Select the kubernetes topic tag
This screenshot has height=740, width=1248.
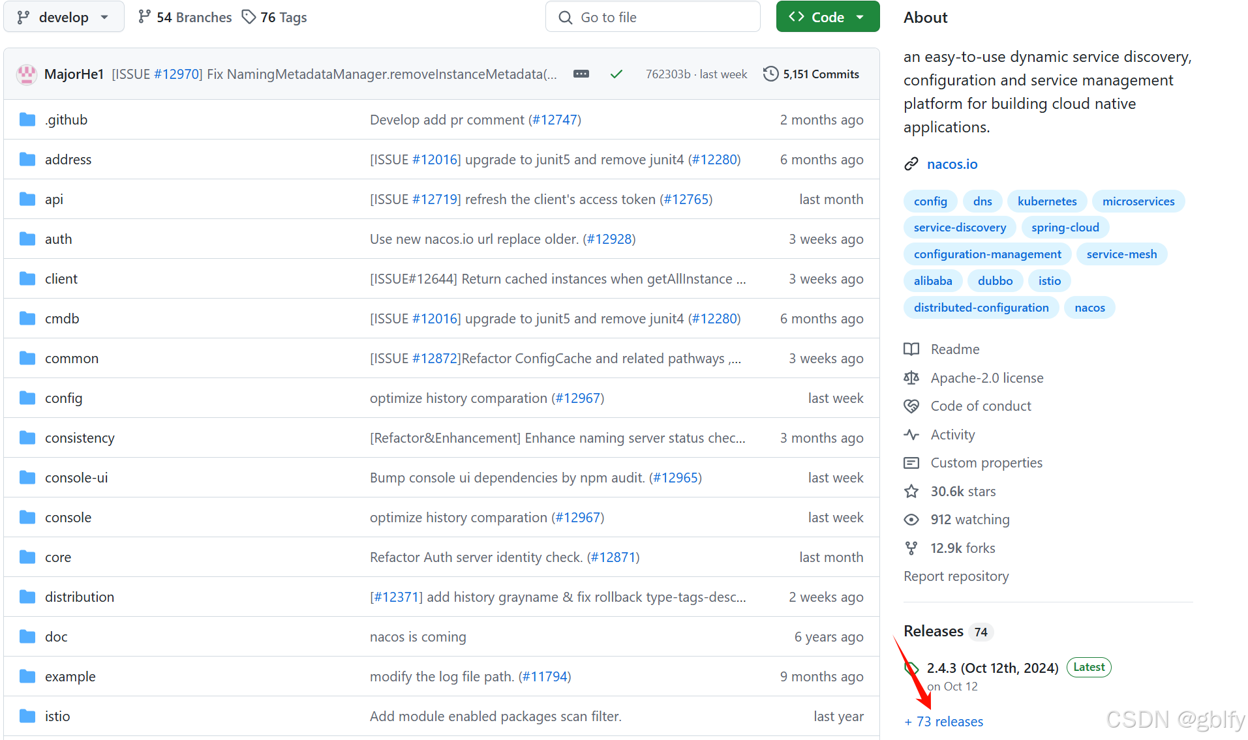[1047, 201]
